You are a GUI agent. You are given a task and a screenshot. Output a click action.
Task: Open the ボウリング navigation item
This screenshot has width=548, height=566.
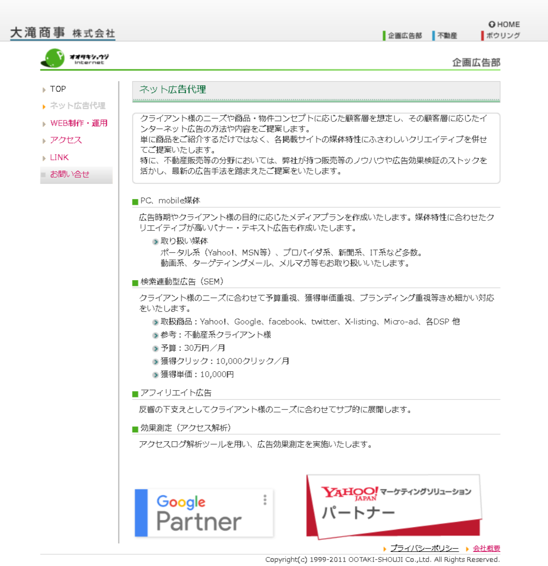point(501,35)
